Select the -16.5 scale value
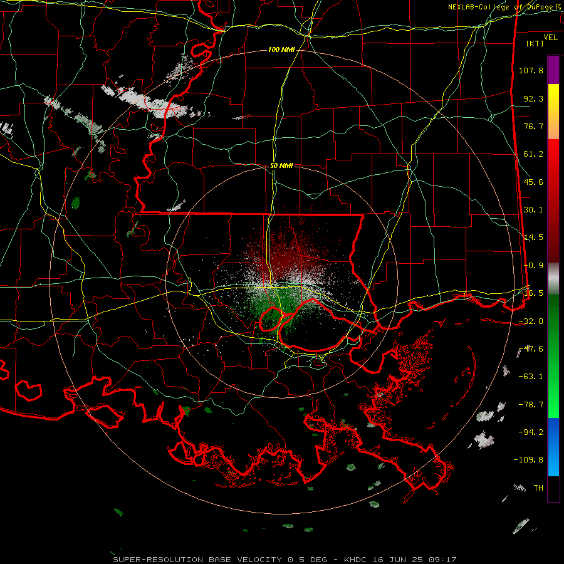 click(531, 293)
